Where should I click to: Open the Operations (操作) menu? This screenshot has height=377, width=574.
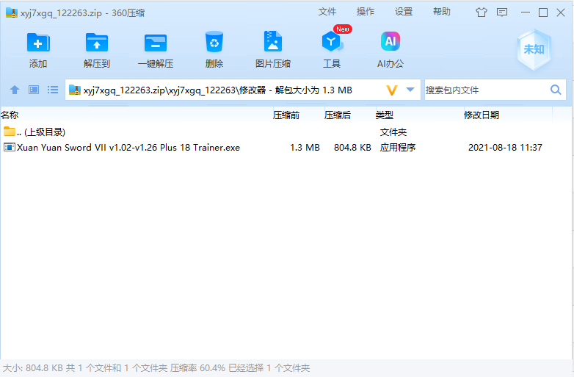pyautogui.click(x=366, y=12)
